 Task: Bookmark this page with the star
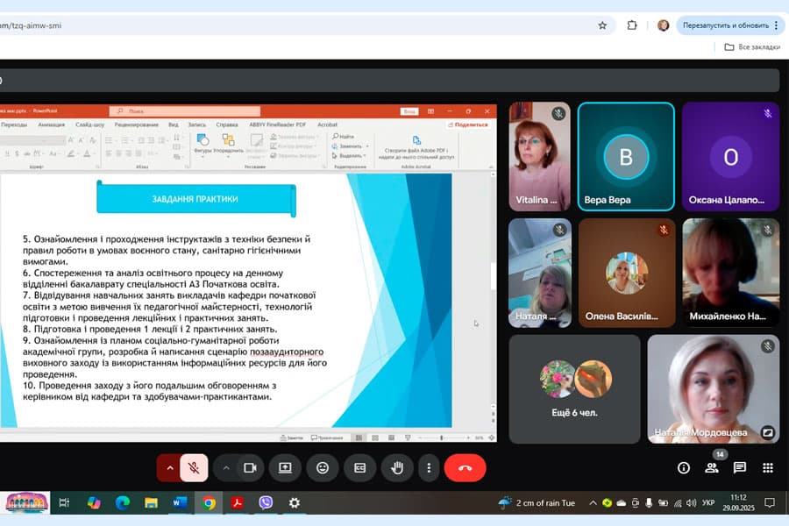click(602, 25)
